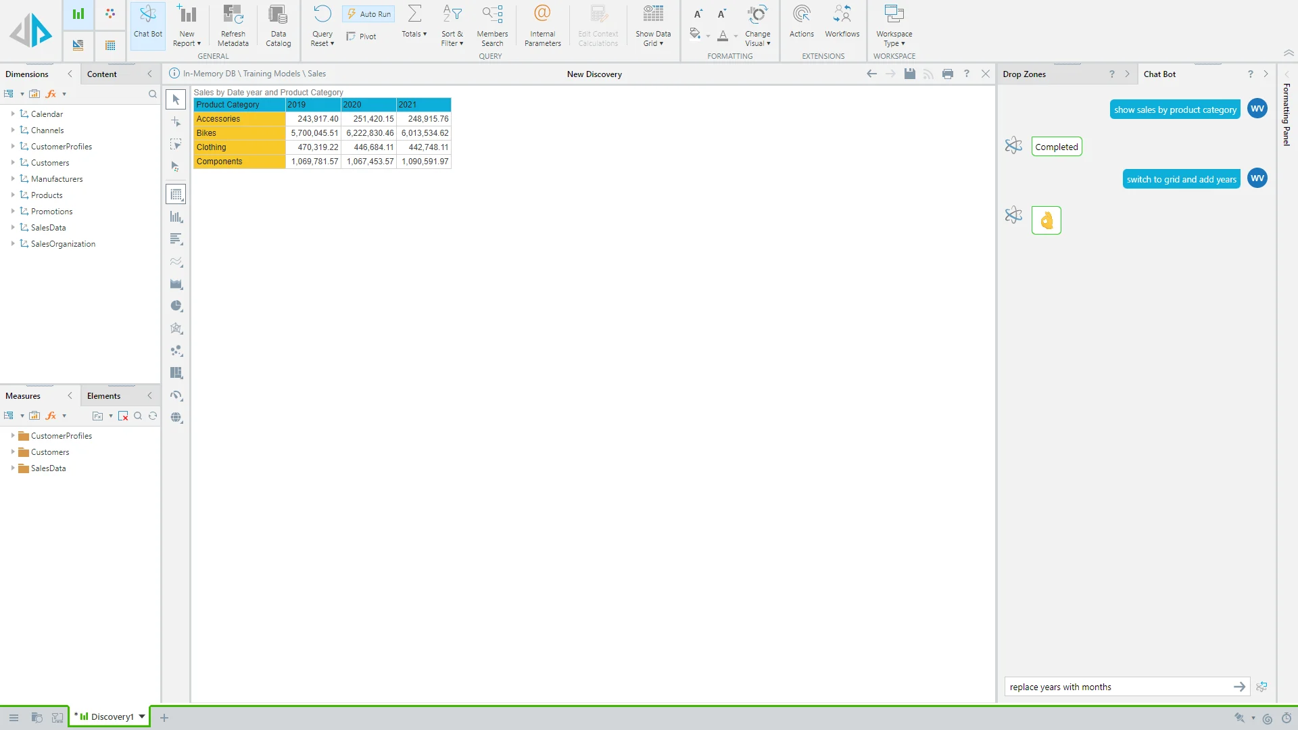Toggle Auto Run mode
Image resolution: width=1298 pixels, height=730 pixels.
[x=368, y=14]
